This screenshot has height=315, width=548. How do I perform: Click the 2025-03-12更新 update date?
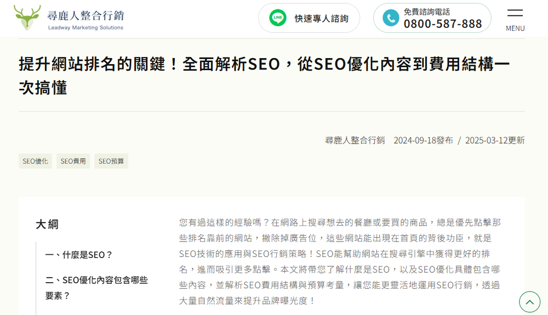(x=495, y=140)
